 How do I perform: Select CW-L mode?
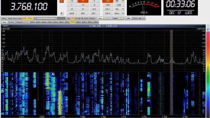(108, 9)
